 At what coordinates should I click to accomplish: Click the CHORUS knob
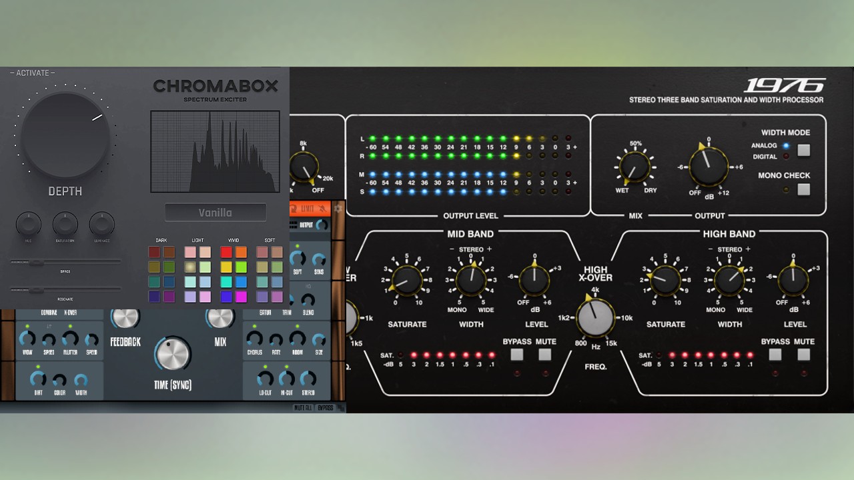254,339
